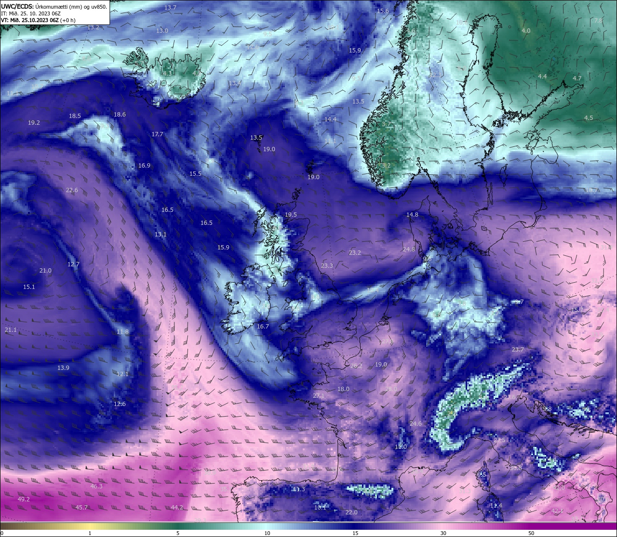Click the '46.3' value label
Viewport: 617px width, 537px height.
tap(96, 486)
